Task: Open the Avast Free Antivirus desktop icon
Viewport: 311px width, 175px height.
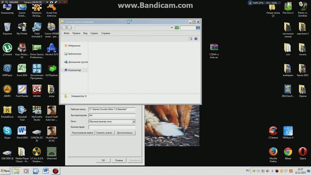Action: tap(52, 10)
